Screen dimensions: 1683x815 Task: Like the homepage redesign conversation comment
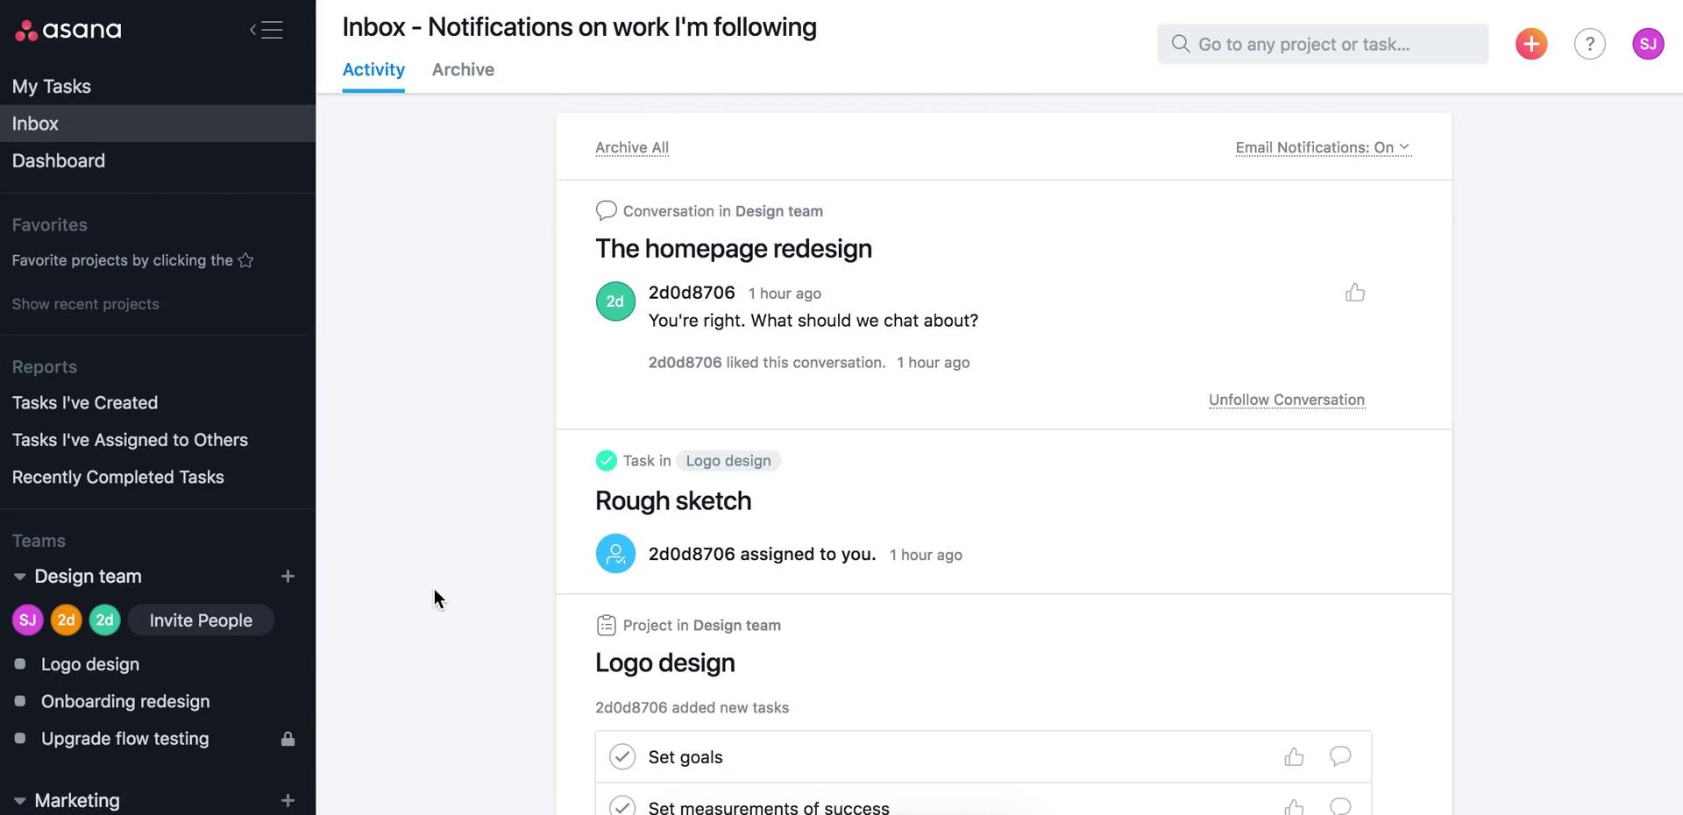click(x=1355, y=292)
